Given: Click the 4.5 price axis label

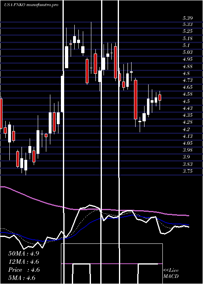Looking at the screenshot, I should pyautogui.click(x=186, y=101).
